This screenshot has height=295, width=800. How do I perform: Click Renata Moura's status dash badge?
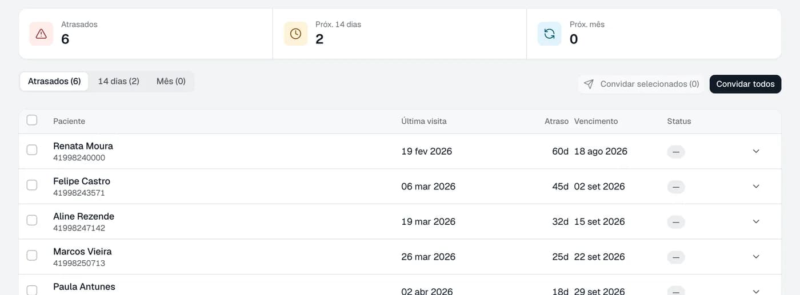click(x=675, y=152)
